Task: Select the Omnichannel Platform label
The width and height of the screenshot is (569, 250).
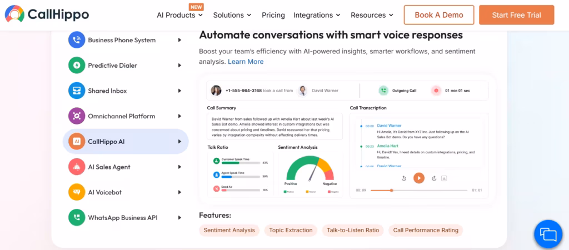Action: click(x=122, y=116)
